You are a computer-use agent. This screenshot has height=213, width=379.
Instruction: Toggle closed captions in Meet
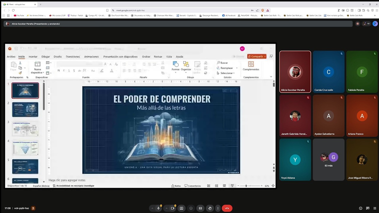point(200,208)
